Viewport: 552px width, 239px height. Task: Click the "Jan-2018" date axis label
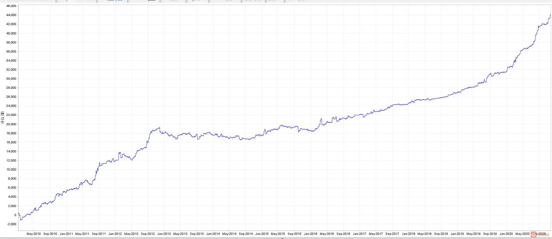click(408, 234)
